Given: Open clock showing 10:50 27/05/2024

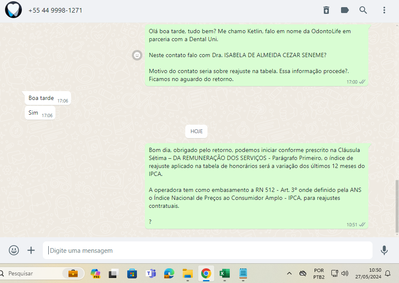Looking at the screenshot, I should coord(368,273).
